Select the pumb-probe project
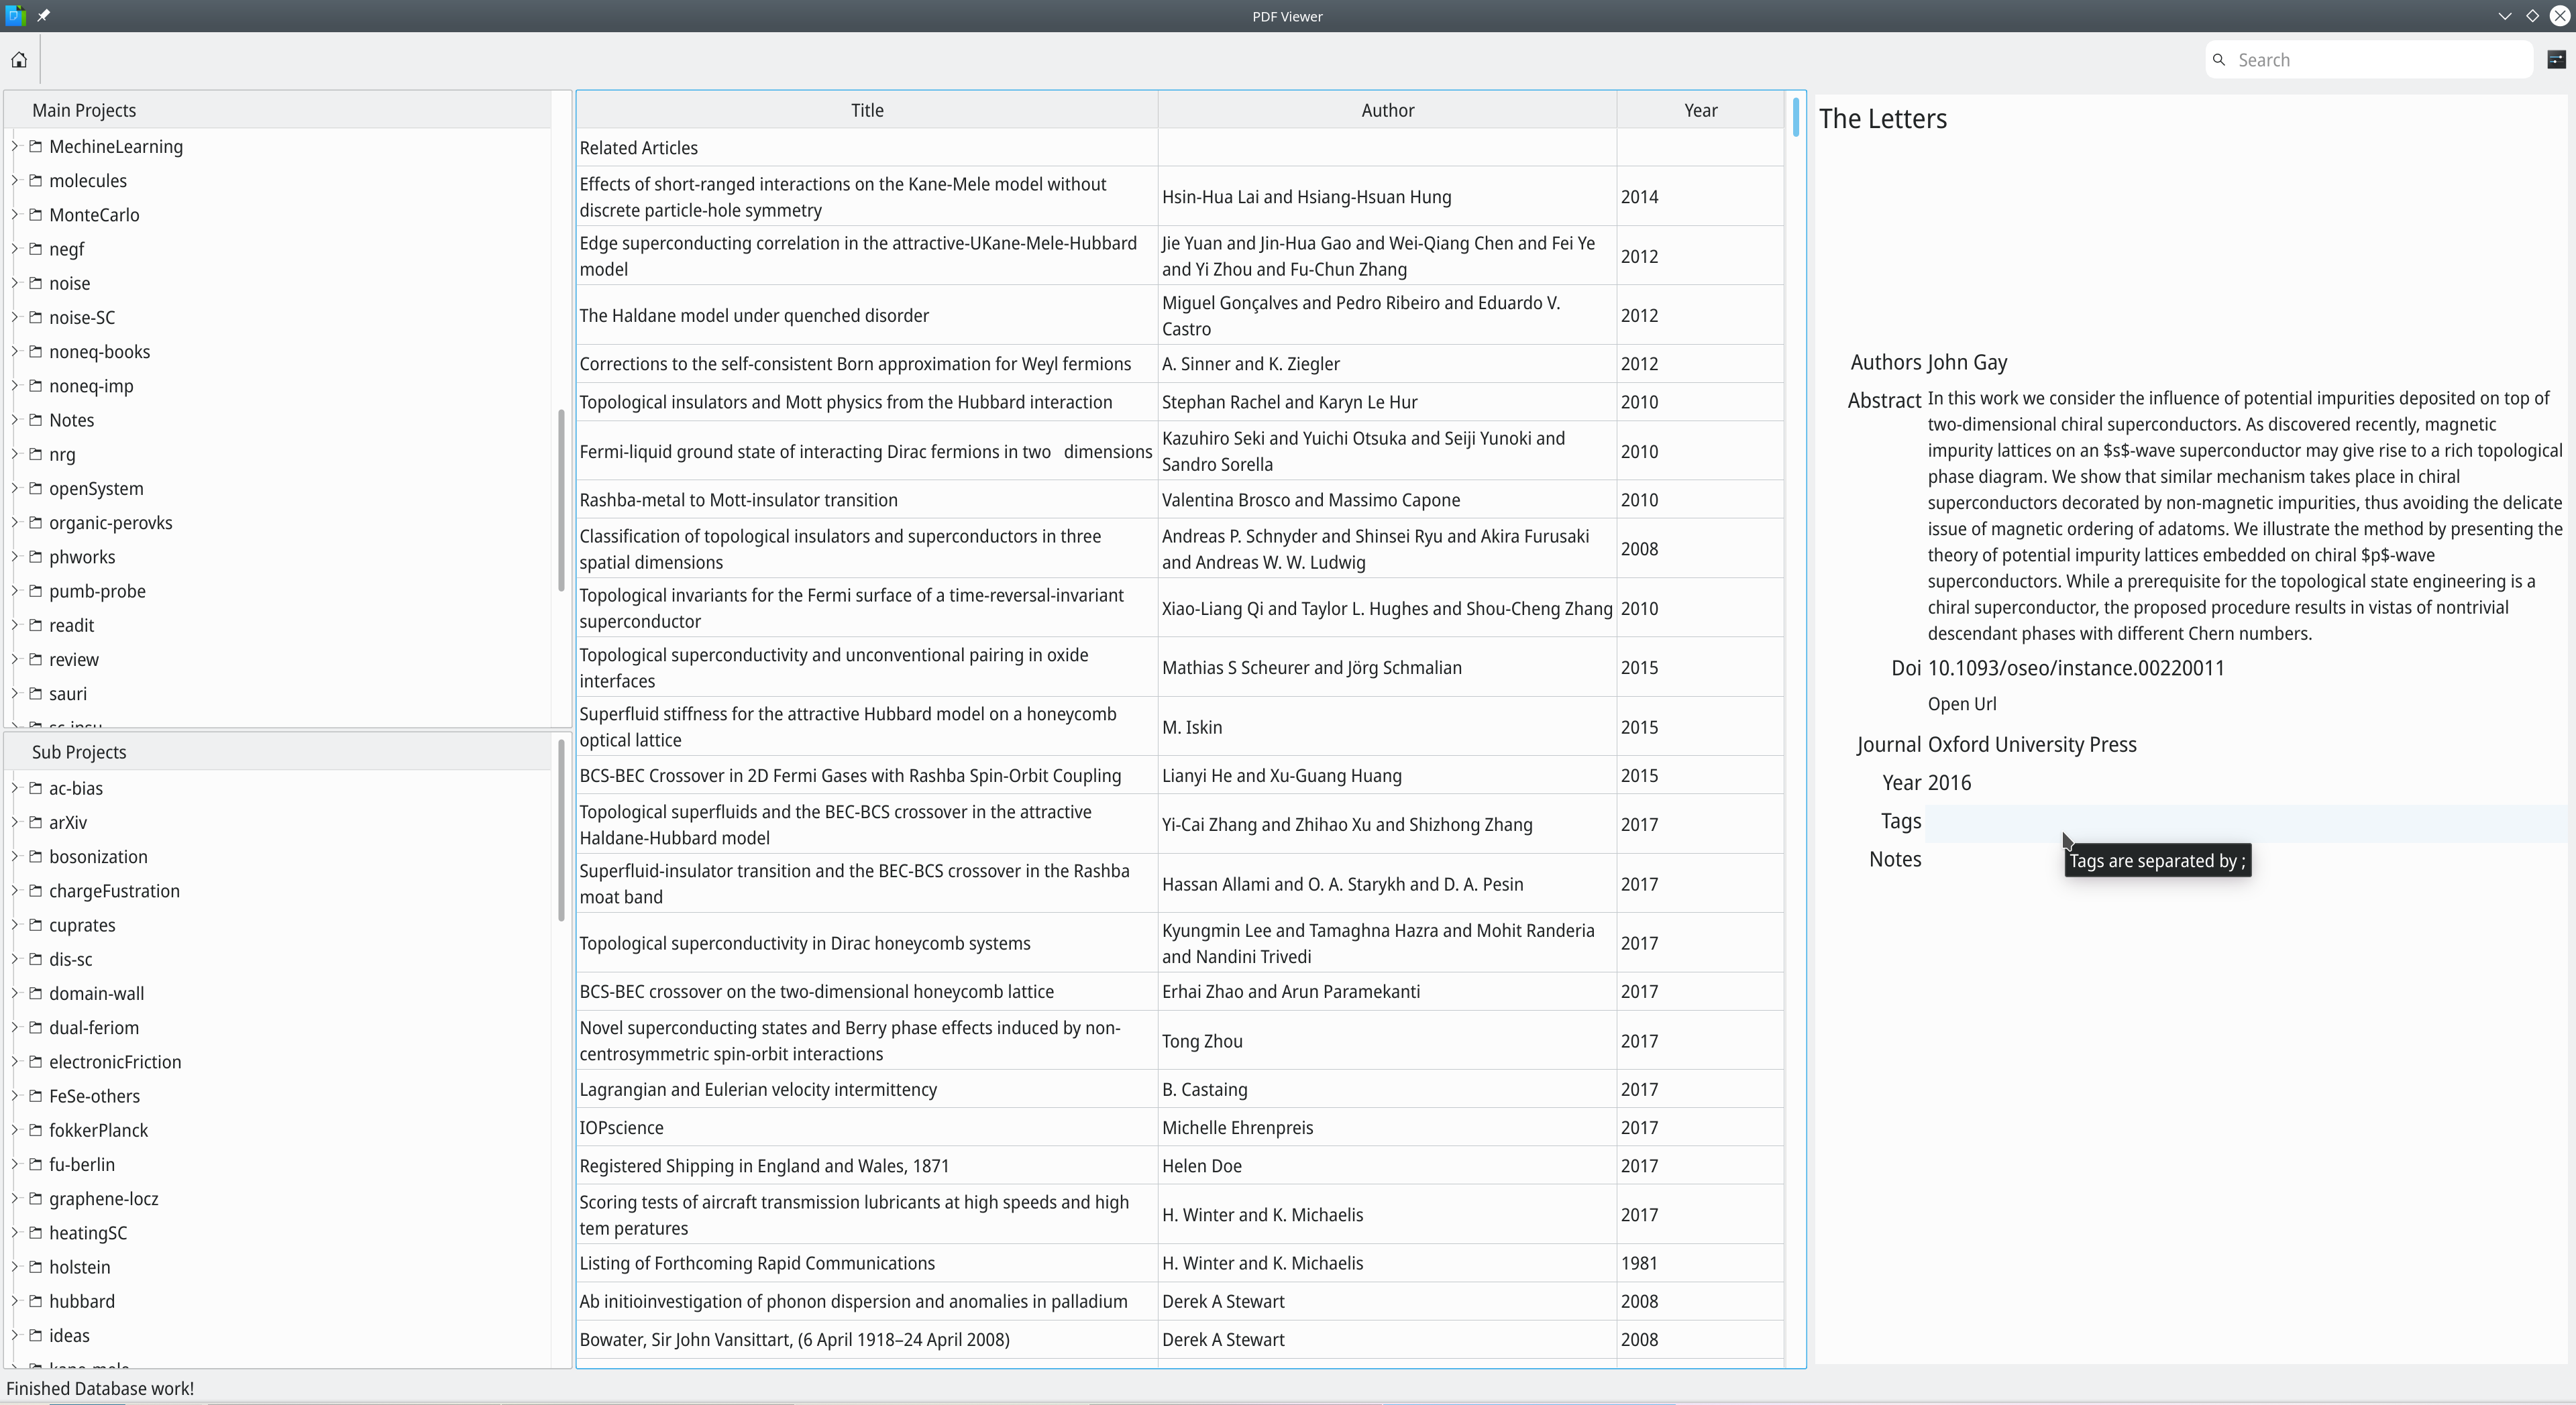 pyautogui.click(x=97, y=591)
